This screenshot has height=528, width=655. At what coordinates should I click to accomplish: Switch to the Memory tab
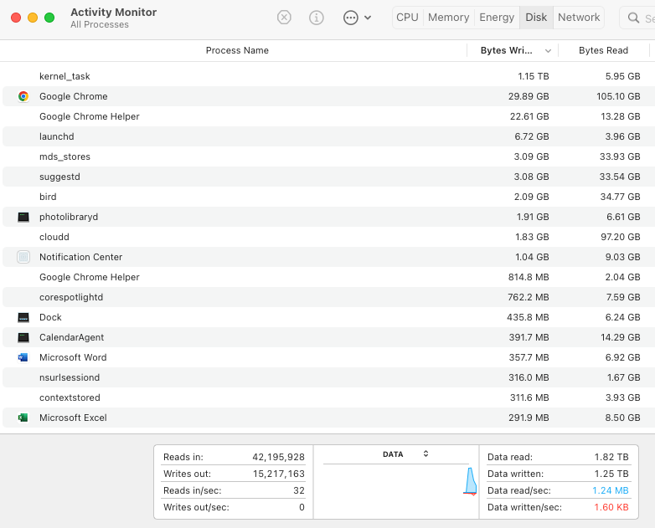tap(449, 18)
